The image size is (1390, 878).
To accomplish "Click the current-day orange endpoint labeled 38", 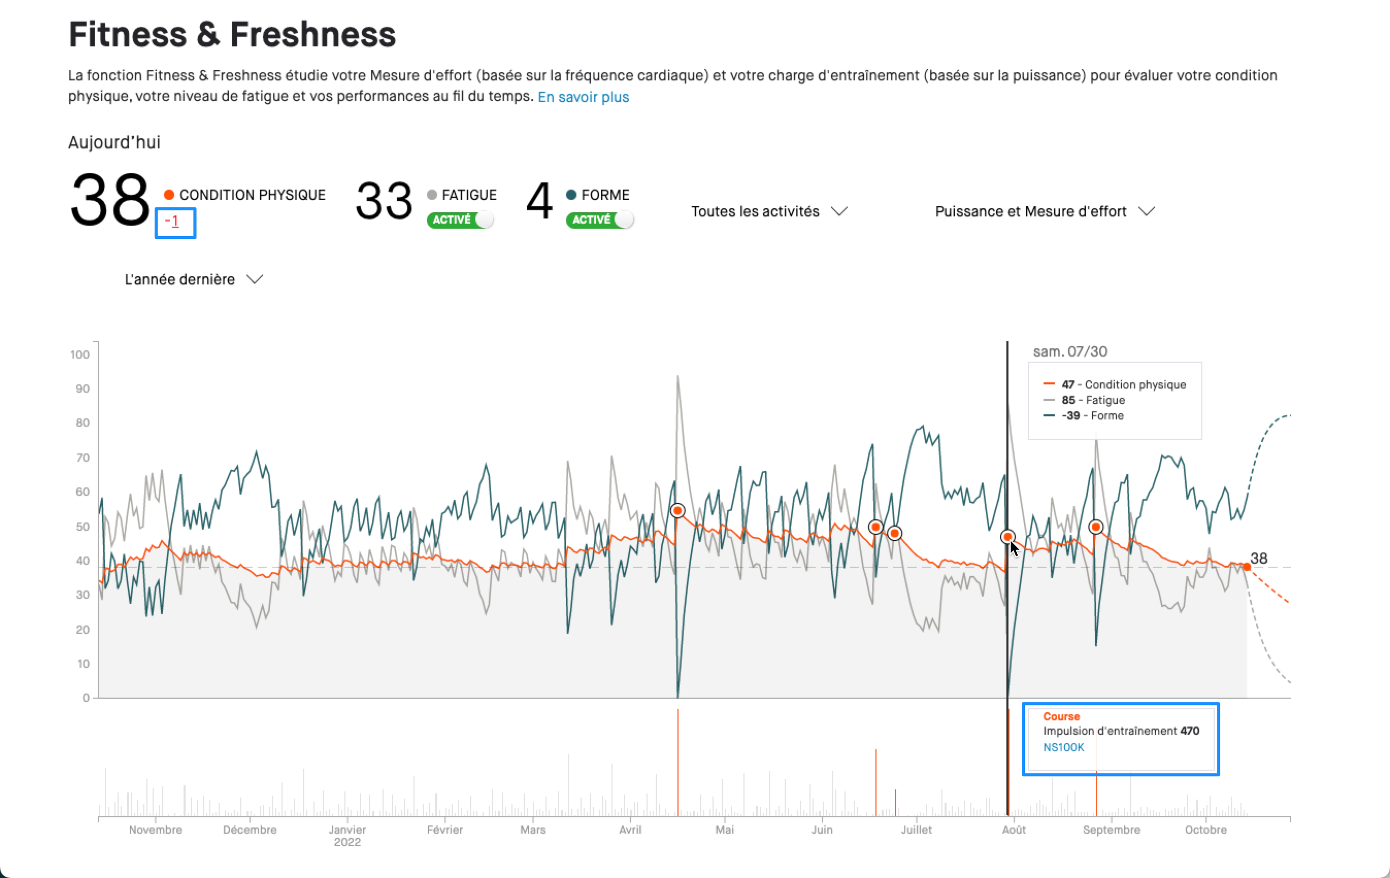I will [x=1247, y=568].
